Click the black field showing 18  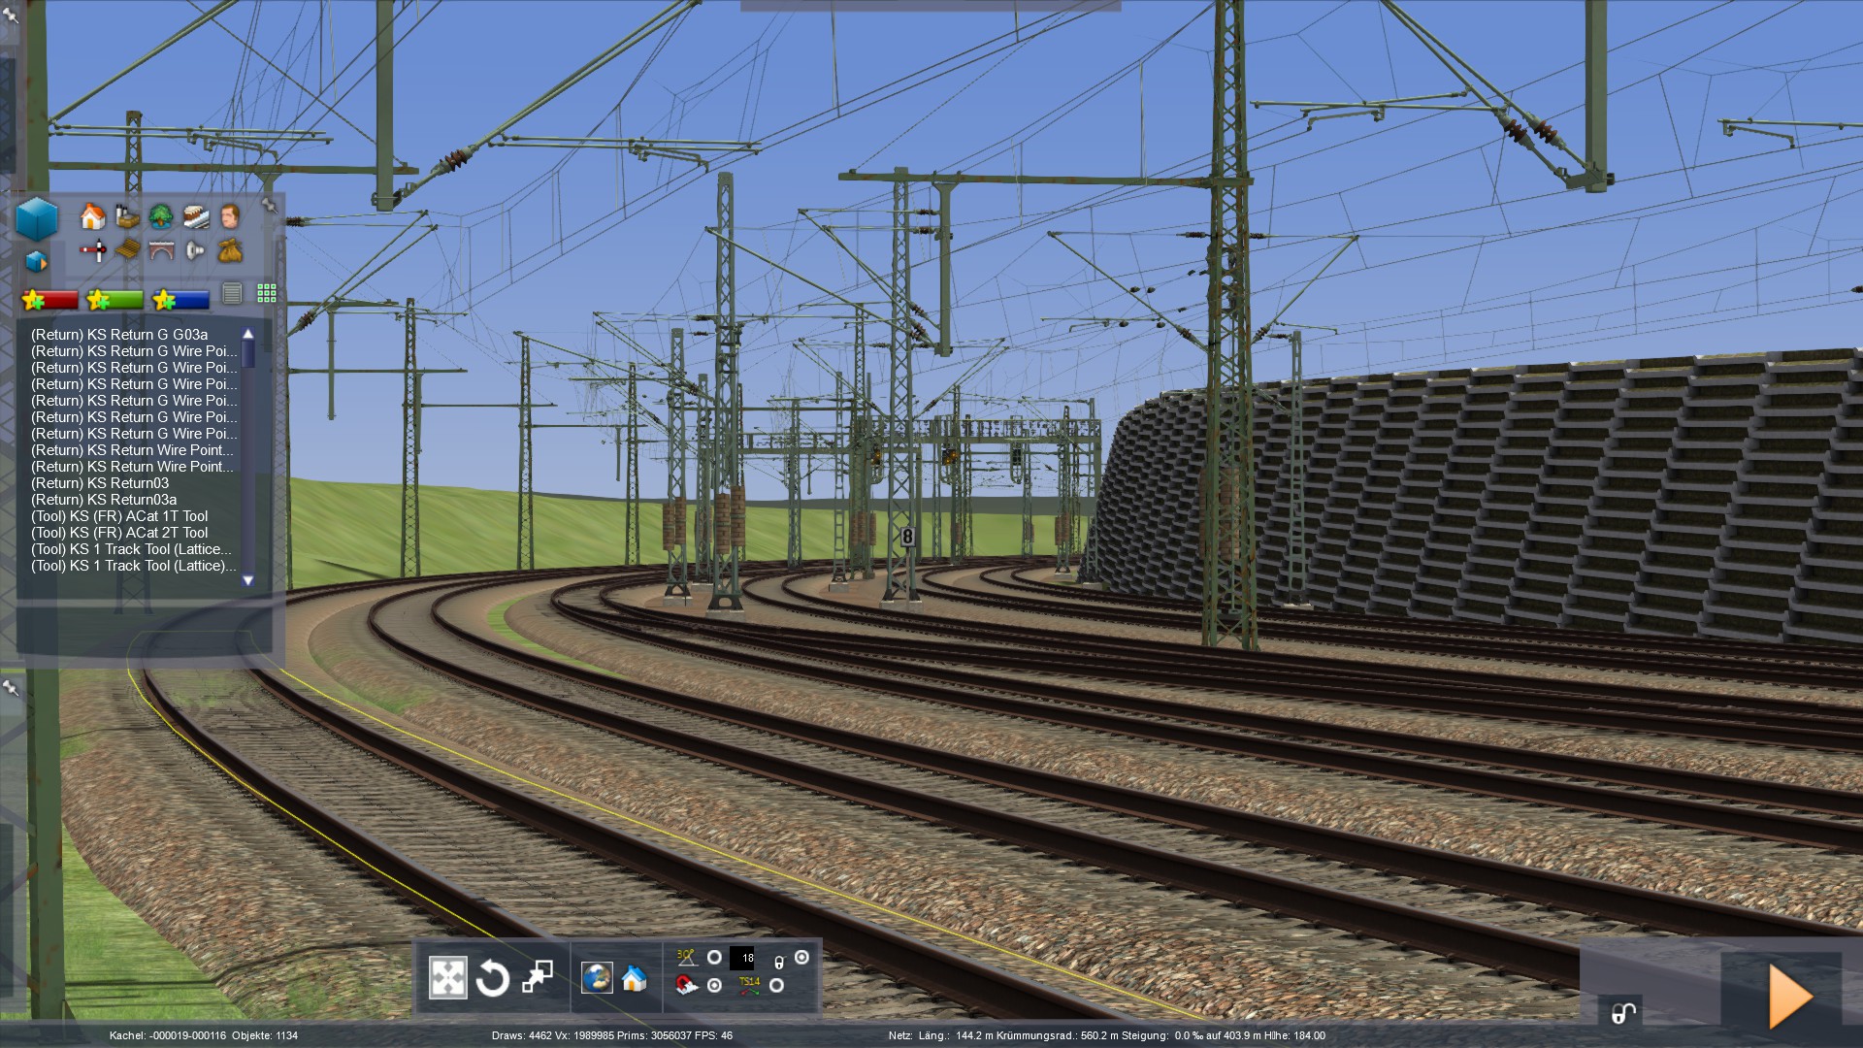(741, 958)
